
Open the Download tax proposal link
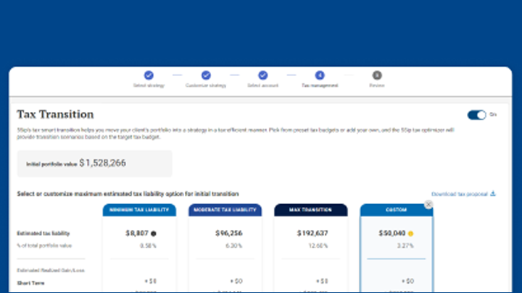460,194
